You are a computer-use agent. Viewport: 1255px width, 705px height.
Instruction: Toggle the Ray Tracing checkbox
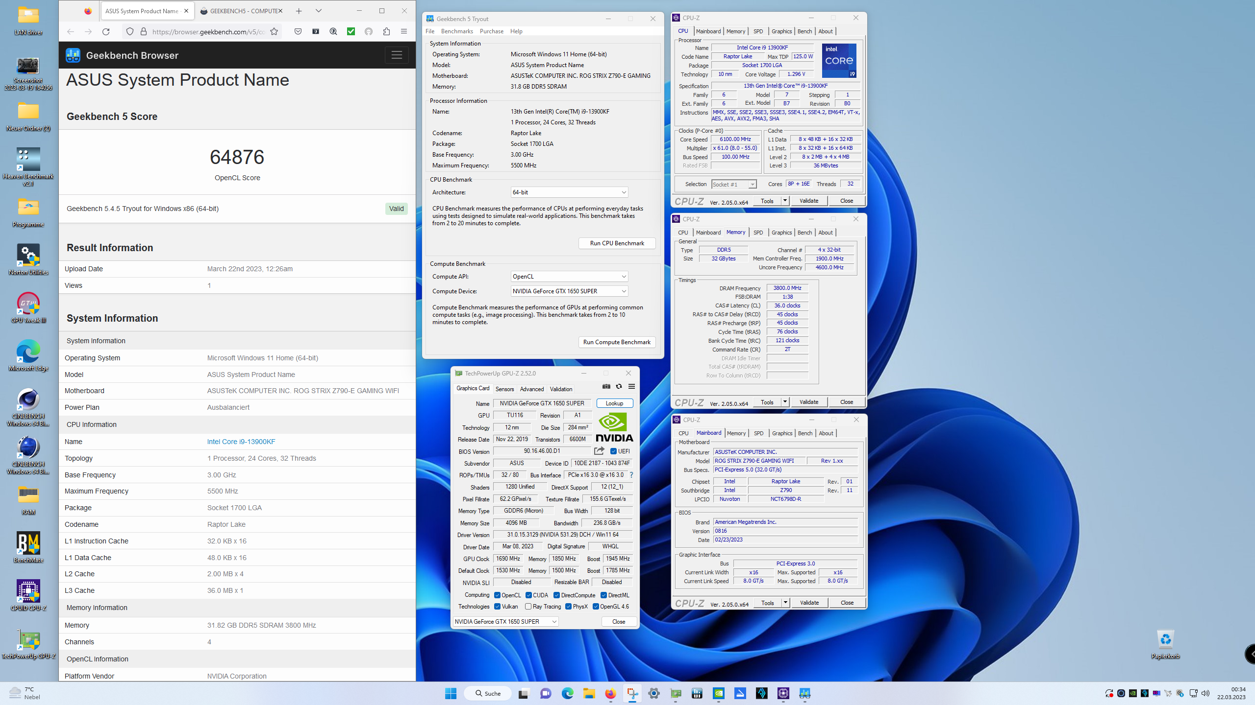click(x=528, y=606)
